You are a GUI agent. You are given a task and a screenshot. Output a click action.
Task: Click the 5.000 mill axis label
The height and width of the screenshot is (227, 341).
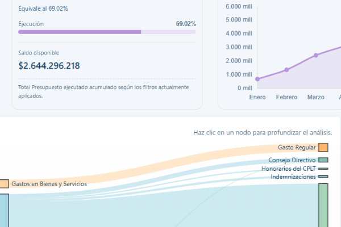click(x=239, y=20)
